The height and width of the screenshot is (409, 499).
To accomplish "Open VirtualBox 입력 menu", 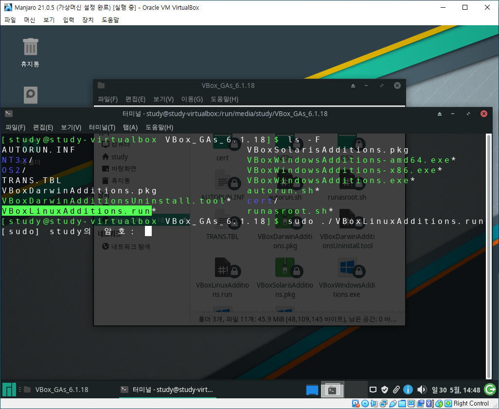I will tap(69, 20).
